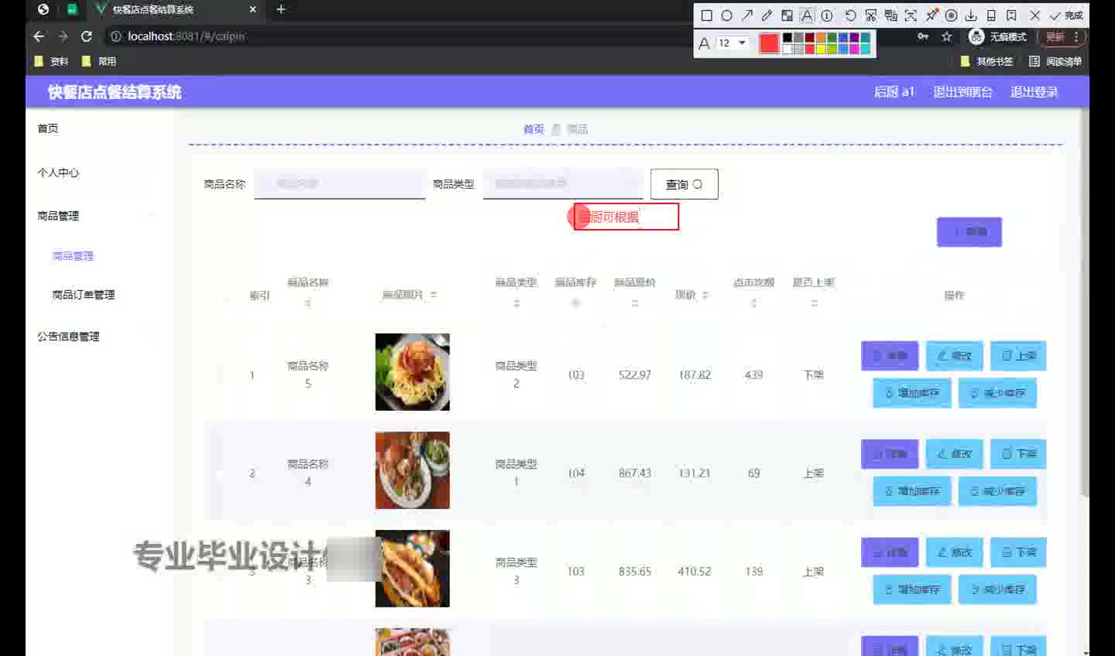Click the scan-recognize icon in screenshot toolbar

coord(911,15)
